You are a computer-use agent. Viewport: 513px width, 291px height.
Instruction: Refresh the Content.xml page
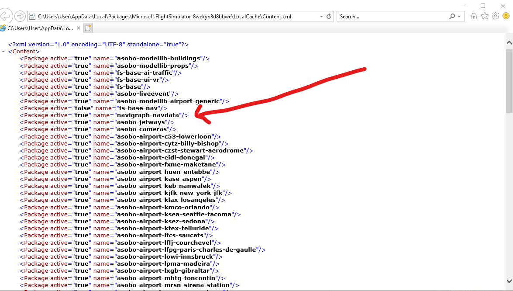[329, 17]
